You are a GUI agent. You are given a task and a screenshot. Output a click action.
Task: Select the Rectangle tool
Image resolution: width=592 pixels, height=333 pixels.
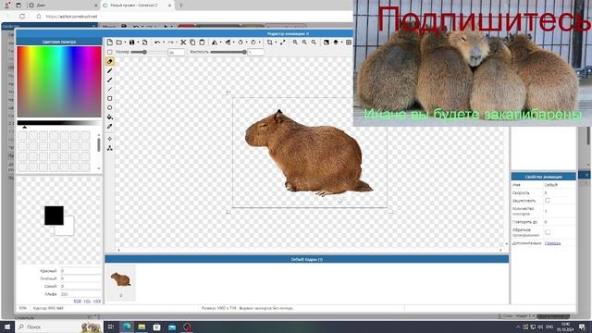[109, 99]
